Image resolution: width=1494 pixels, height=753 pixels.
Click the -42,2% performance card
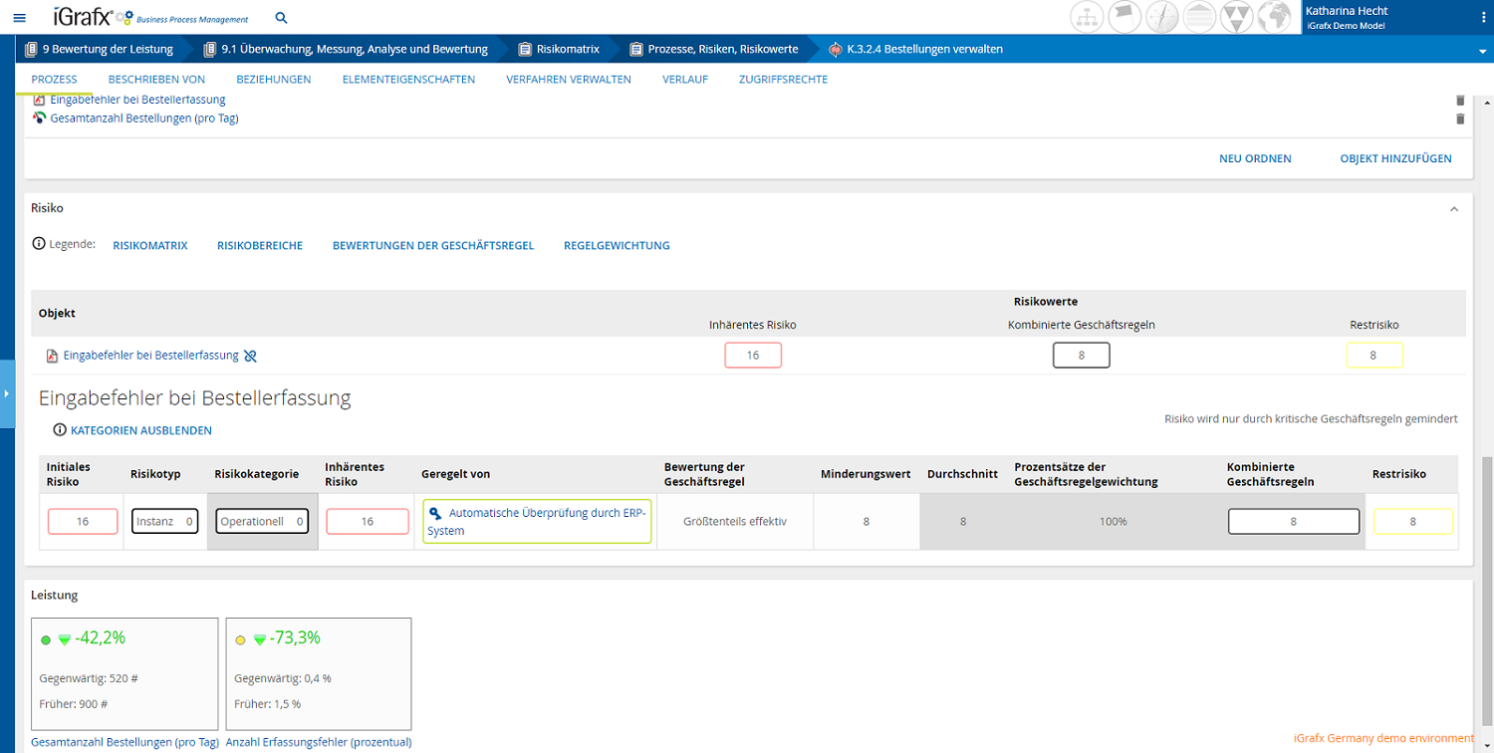click(x=124, y=674)
